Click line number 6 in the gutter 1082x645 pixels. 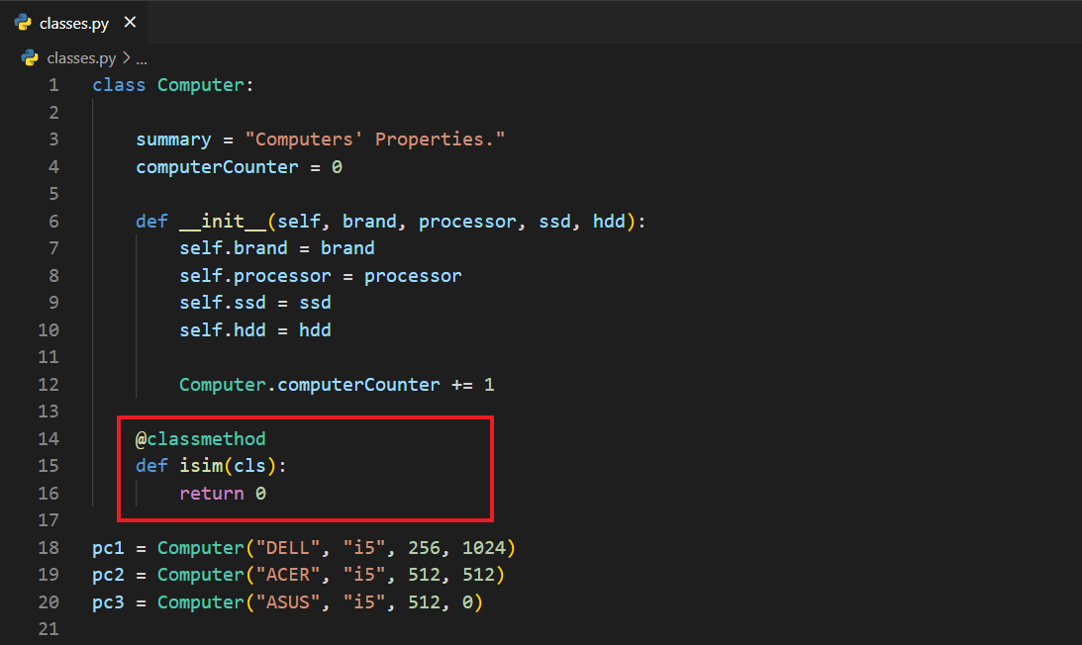(53, 222)
